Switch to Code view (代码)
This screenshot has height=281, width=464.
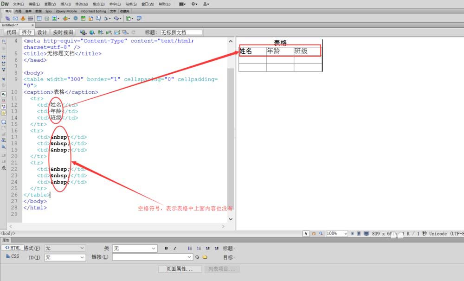(x=11, y=32)
